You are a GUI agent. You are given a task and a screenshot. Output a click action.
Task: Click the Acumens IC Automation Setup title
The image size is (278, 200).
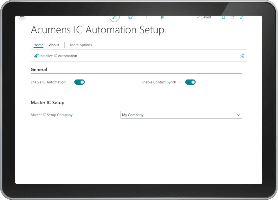point(98,30)
